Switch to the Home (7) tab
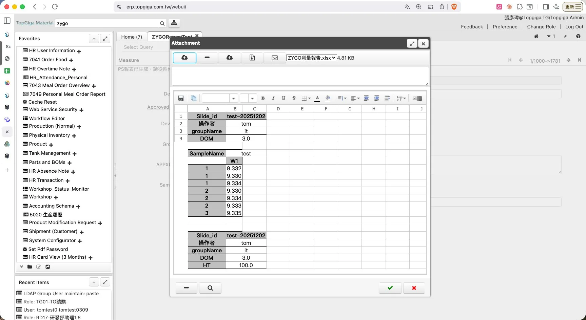The image size is (586, 320). pyautogui.click(x=131, y=37)
